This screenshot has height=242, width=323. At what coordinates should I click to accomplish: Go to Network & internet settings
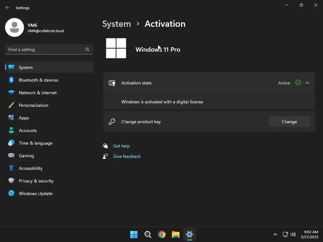(49, 93)
